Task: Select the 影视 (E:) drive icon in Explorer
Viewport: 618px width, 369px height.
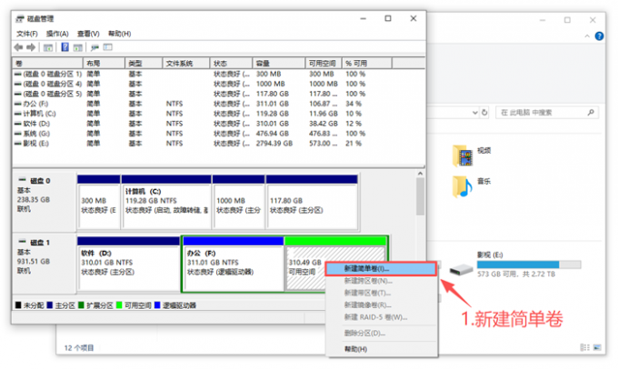Action: click(x=461, y=270)
